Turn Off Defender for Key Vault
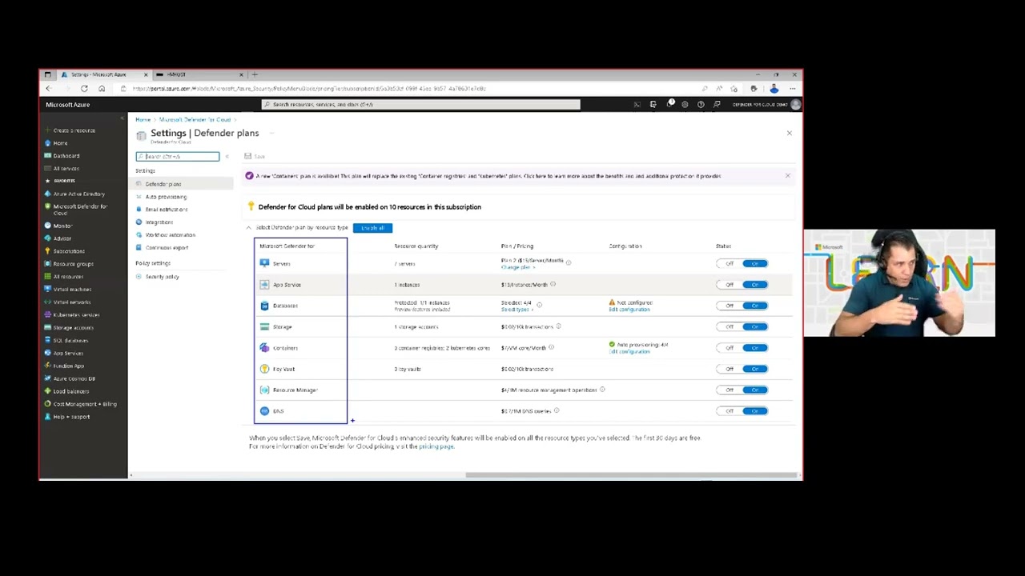Viewport: 1025px width, 576px height. 729,369
